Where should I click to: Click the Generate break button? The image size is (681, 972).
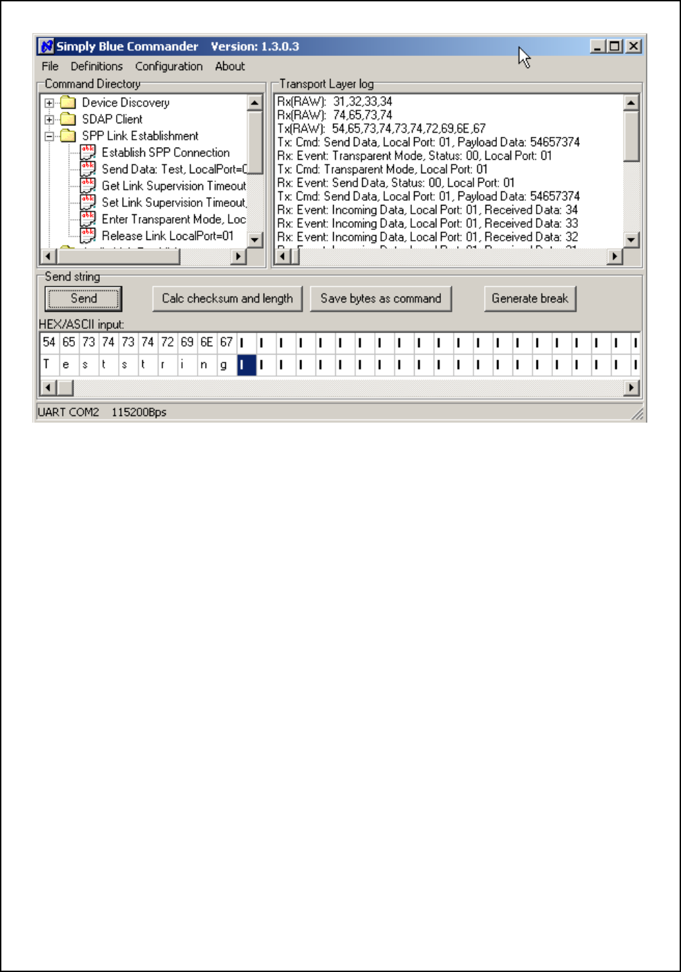pos(530,299)
